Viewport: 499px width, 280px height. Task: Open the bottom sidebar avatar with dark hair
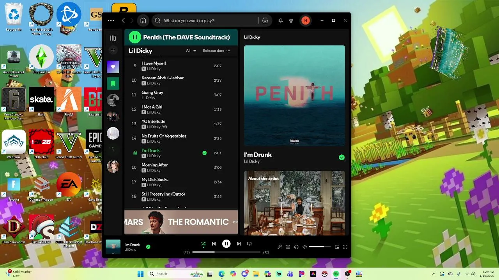[x=113, y=166]
